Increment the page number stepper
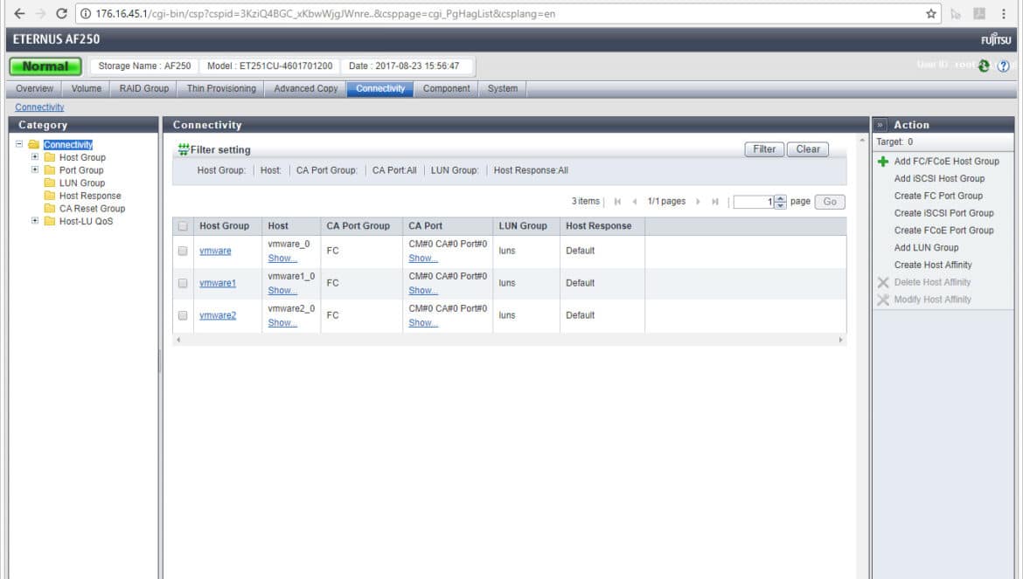Image resolution: width=1023 pixels, height=579 pixels. 780,198
